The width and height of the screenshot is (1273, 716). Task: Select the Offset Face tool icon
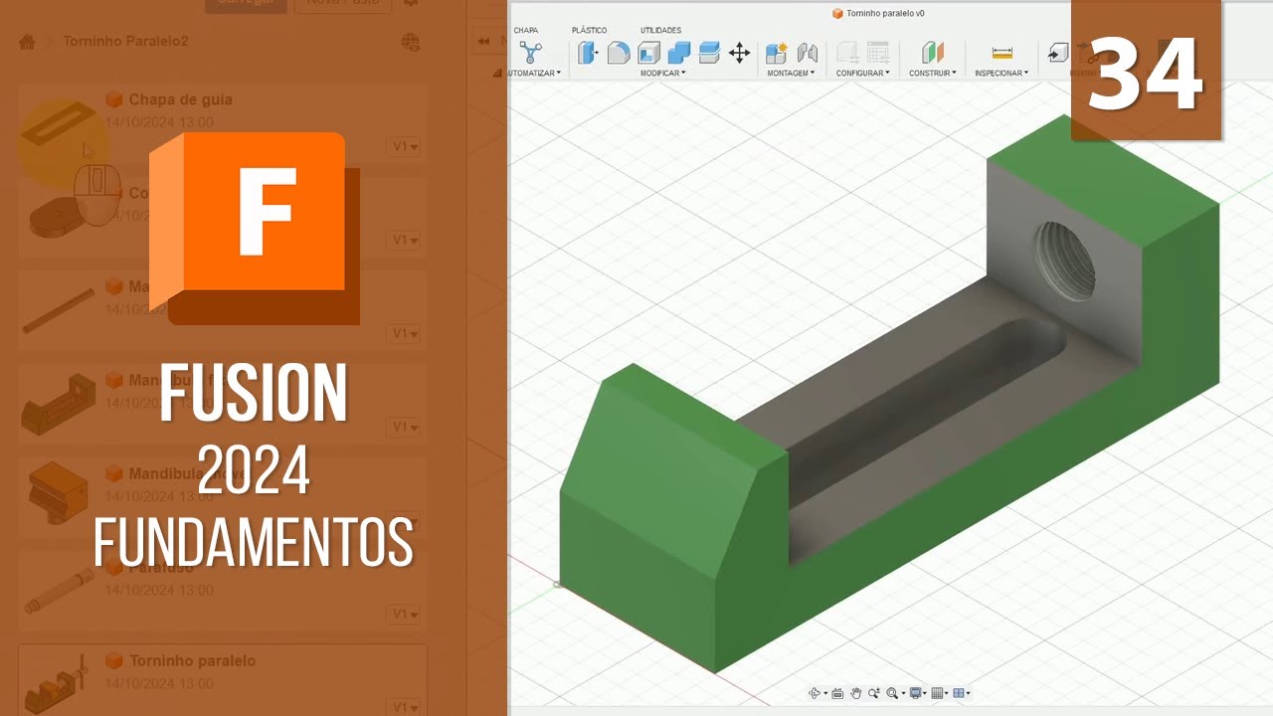pos(709,53)
